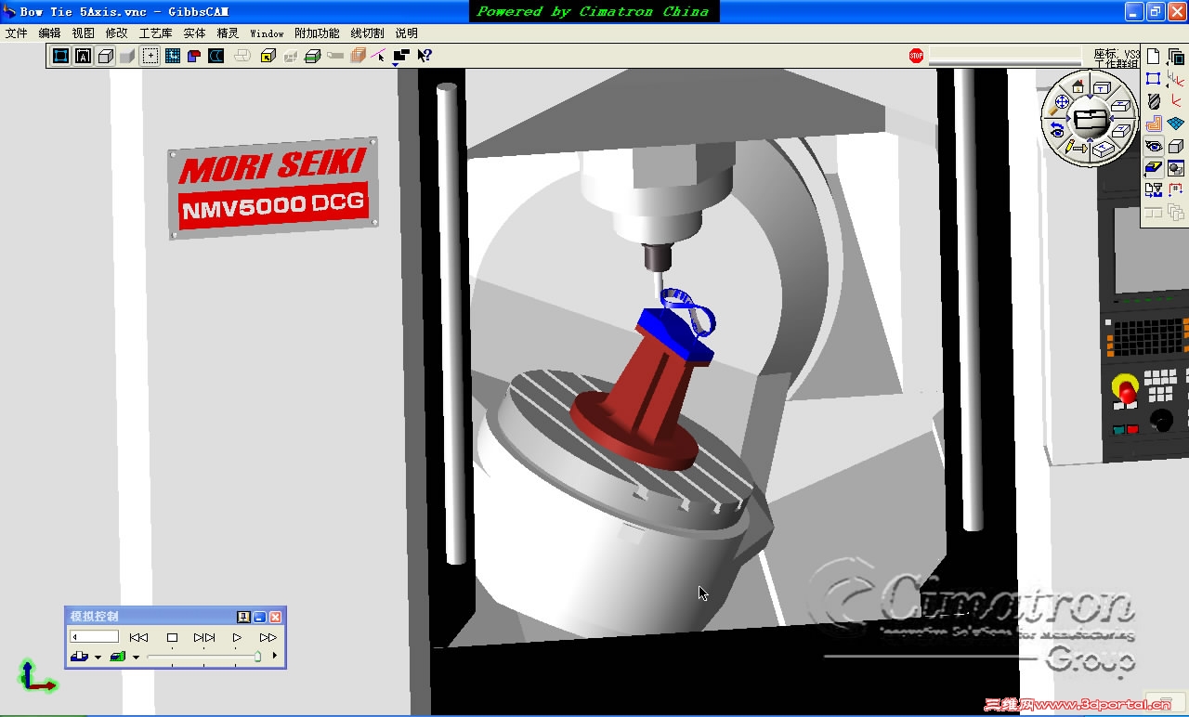
Task: Click the magenta line with cursor icon
Action: tap(378, 56)
